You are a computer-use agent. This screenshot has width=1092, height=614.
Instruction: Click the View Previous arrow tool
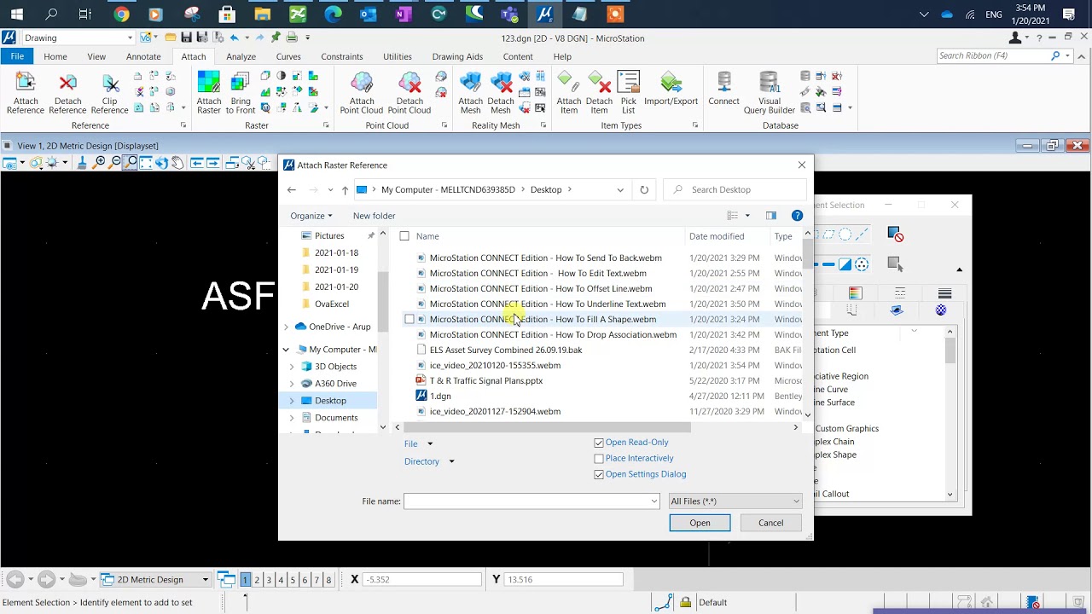196,162
